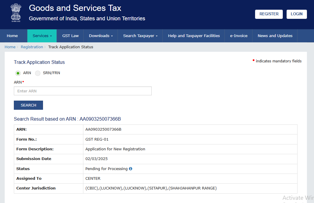Click the Center Jurisdiction value with SHAHJAHANPUR RANGE
314x203 pixels.
(151, 188)
